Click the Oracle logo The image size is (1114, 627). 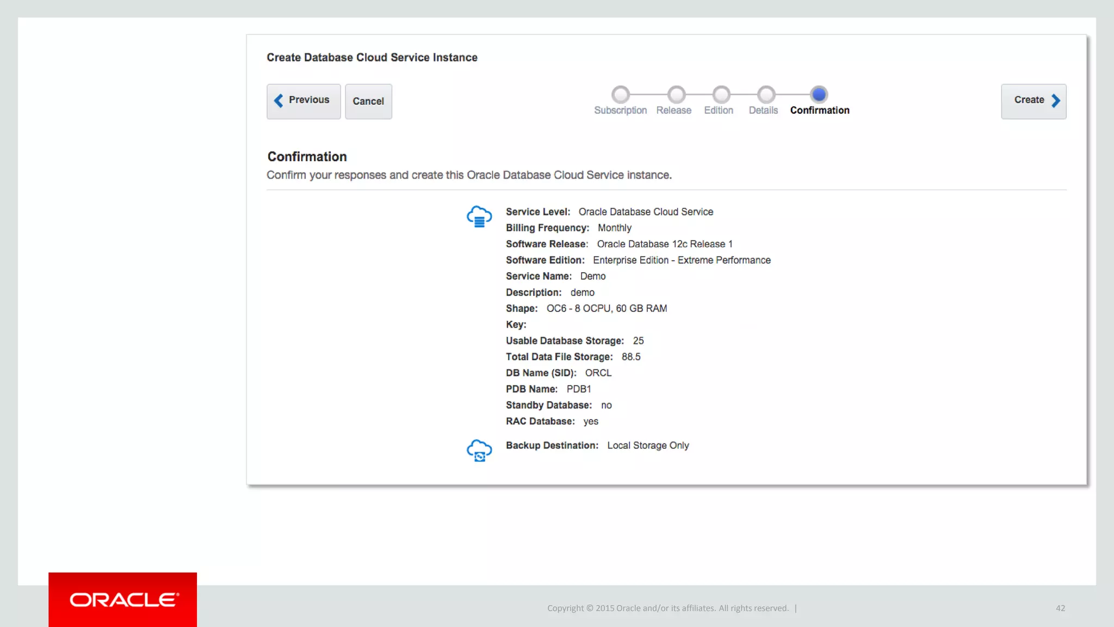(x=123, y=600)
